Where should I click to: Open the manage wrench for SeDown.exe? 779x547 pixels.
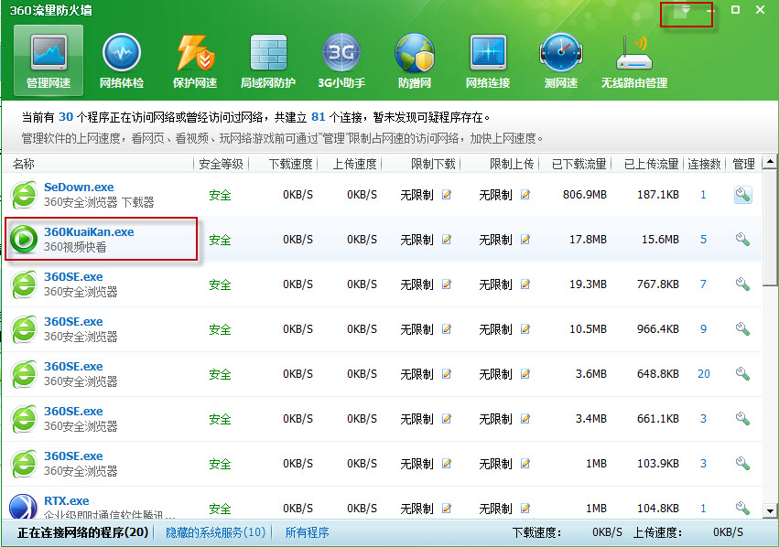coord(742,195)
